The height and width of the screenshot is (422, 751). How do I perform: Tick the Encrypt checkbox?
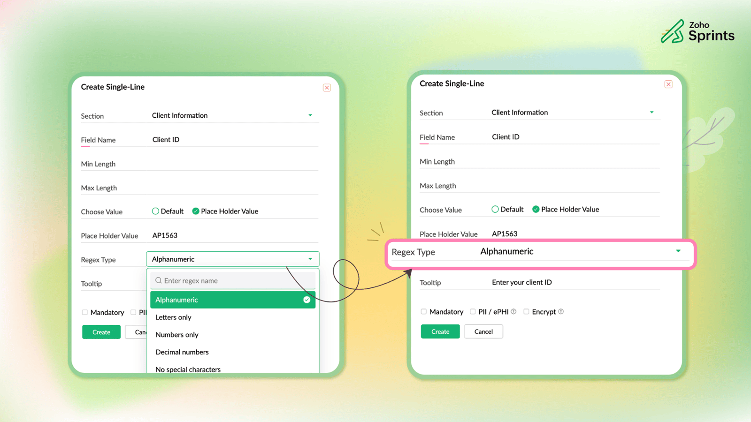click(526, 311)
